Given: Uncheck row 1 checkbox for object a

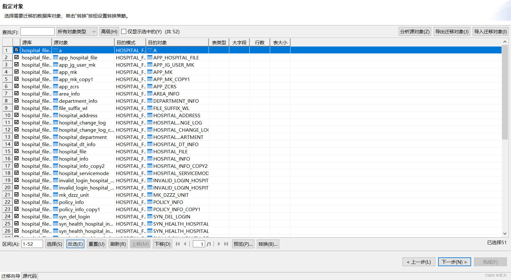Looking at the screenshot, I should (16, 50).
